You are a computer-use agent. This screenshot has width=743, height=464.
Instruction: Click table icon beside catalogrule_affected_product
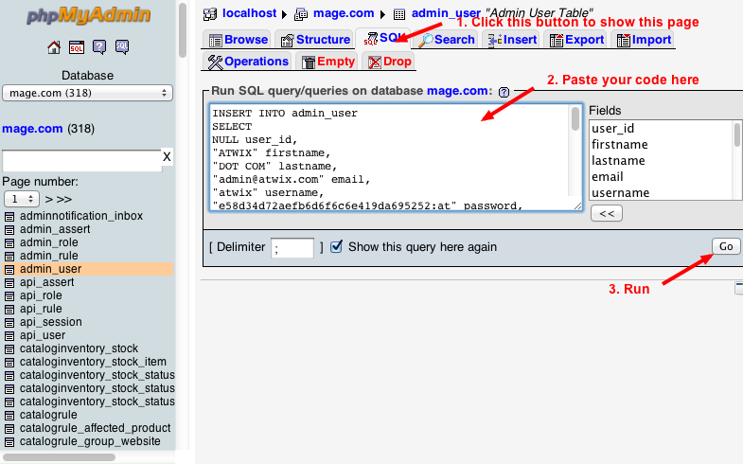pos(9,429)
